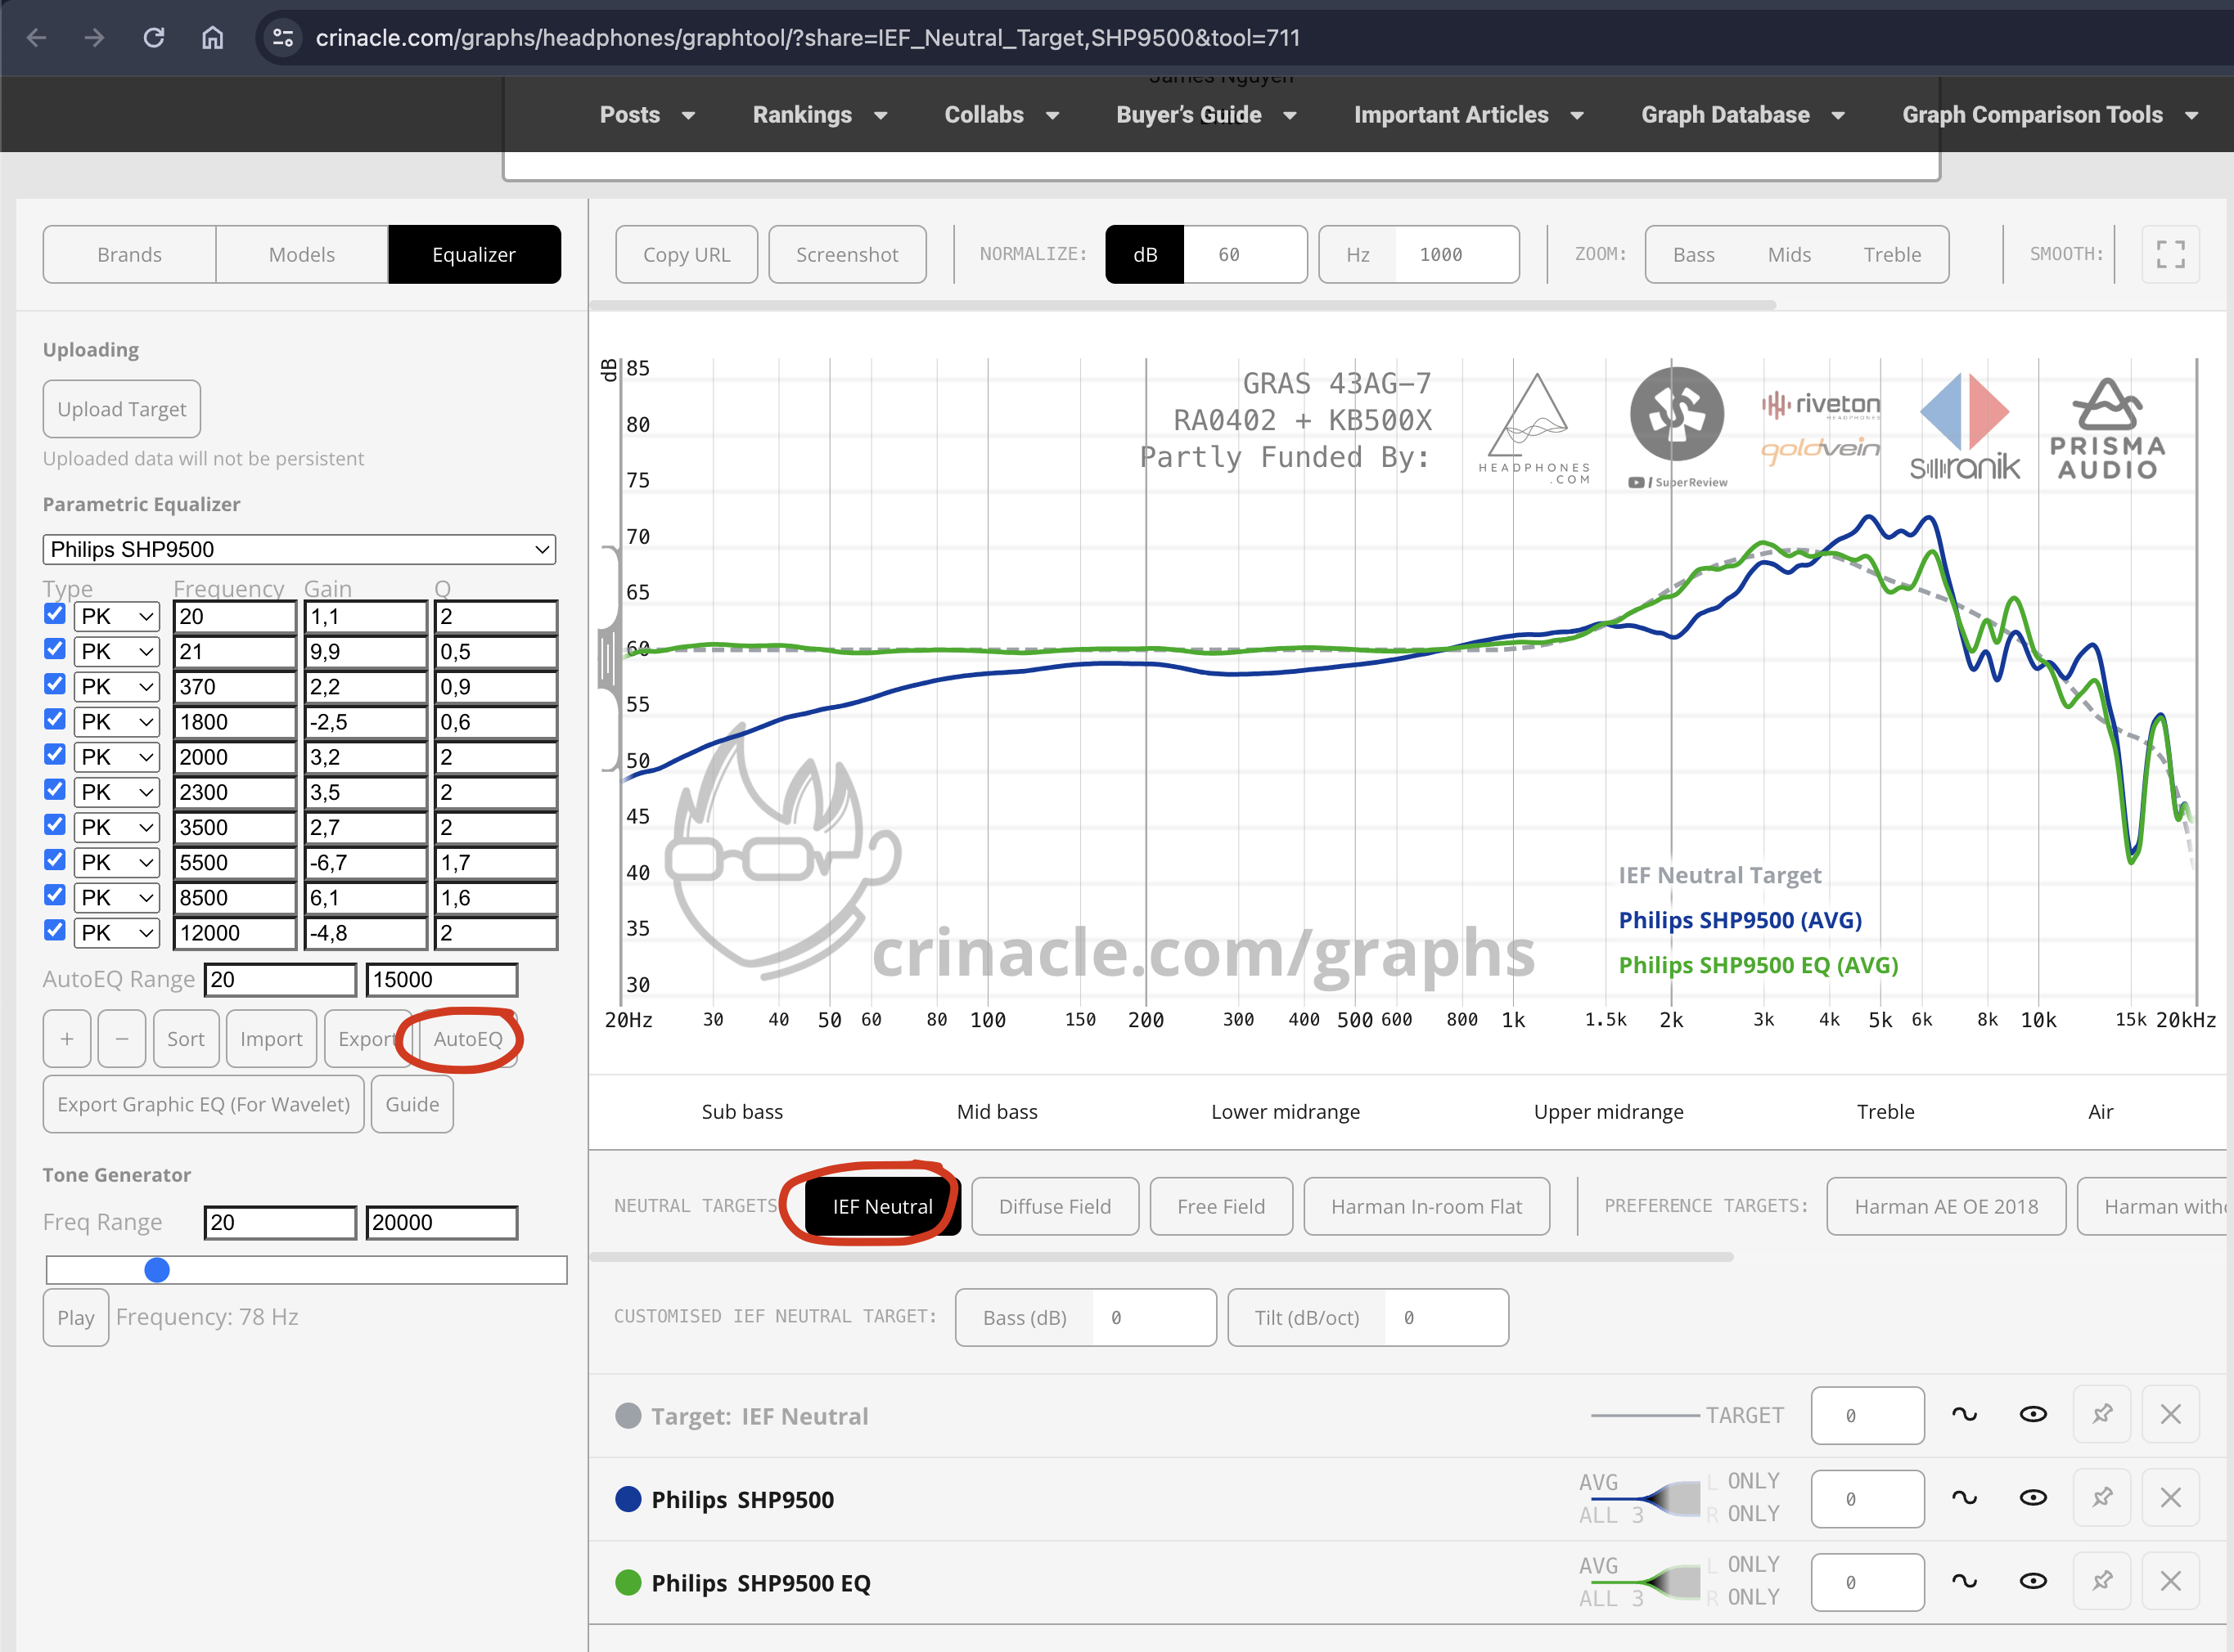Click the Copy URL button
The image size is (2234, 1652).
coord(687,254)
